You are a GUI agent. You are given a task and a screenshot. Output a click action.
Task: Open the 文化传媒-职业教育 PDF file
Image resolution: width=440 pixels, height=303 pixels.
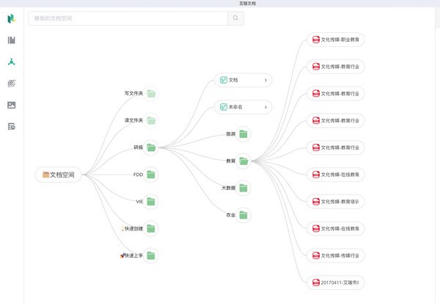pos(336,40)
